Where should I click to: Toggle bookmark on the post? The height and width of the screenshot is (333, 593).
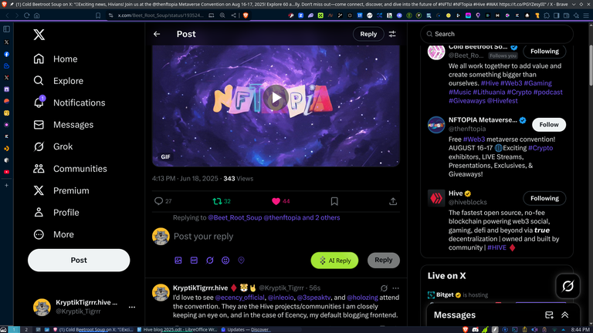(334, 201)
